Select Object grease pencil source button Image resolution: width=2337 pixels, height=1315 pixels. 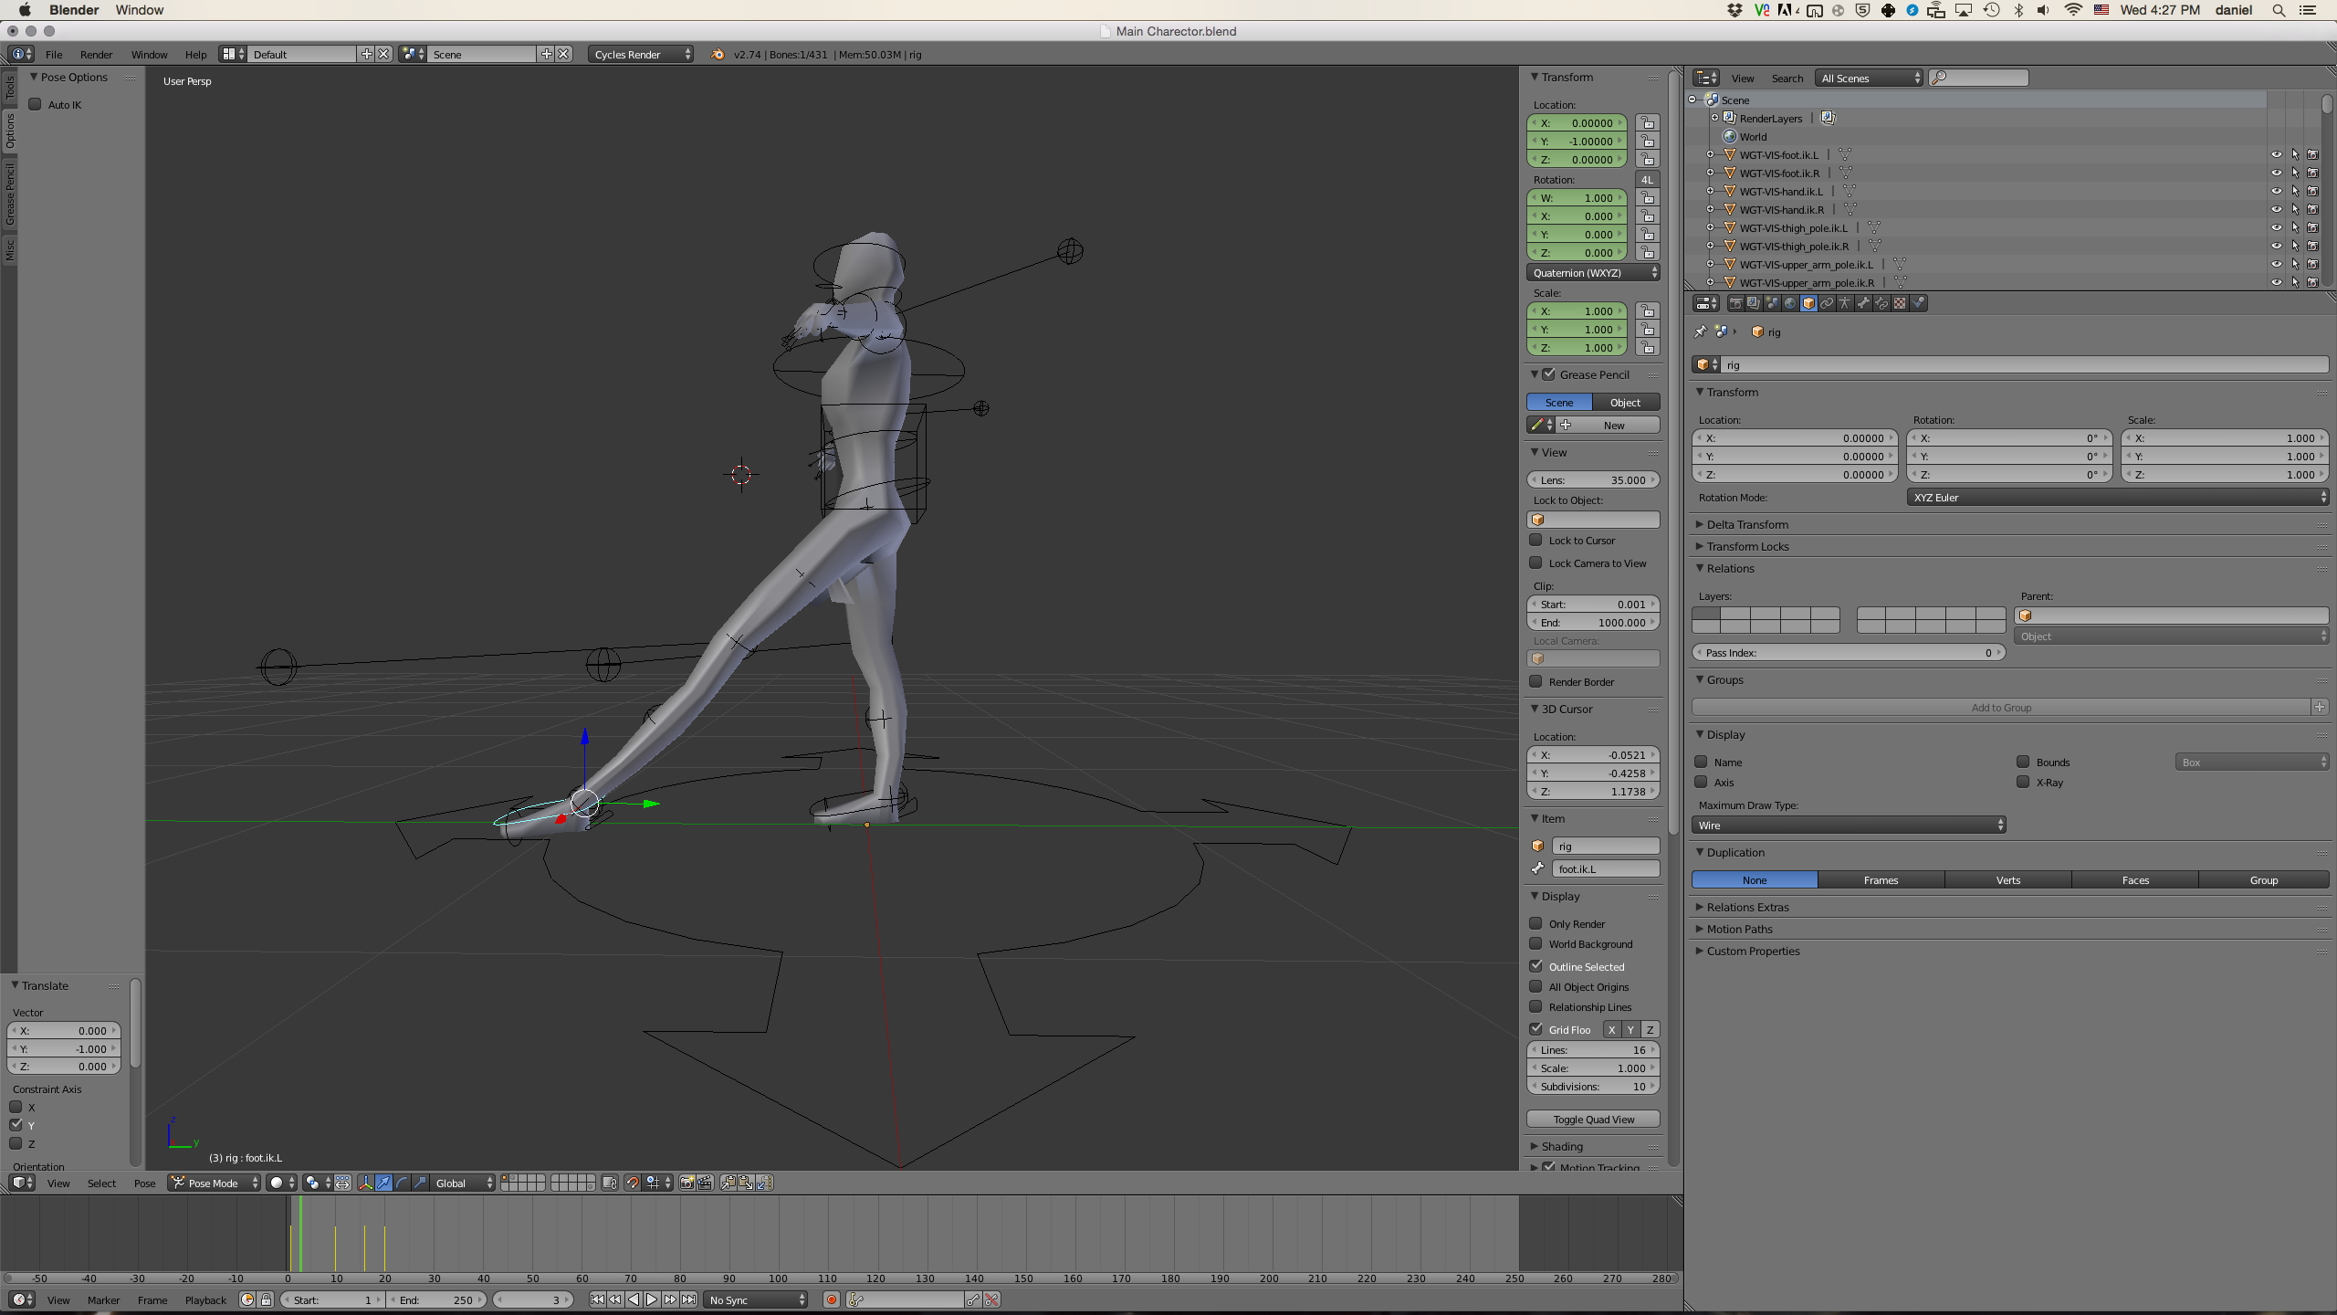click(x=1625, y=402)
